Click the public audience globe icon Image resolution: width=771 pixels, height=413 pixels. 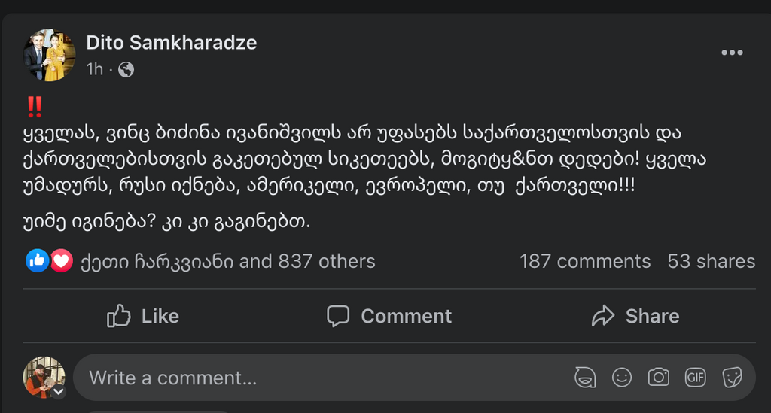126,70
